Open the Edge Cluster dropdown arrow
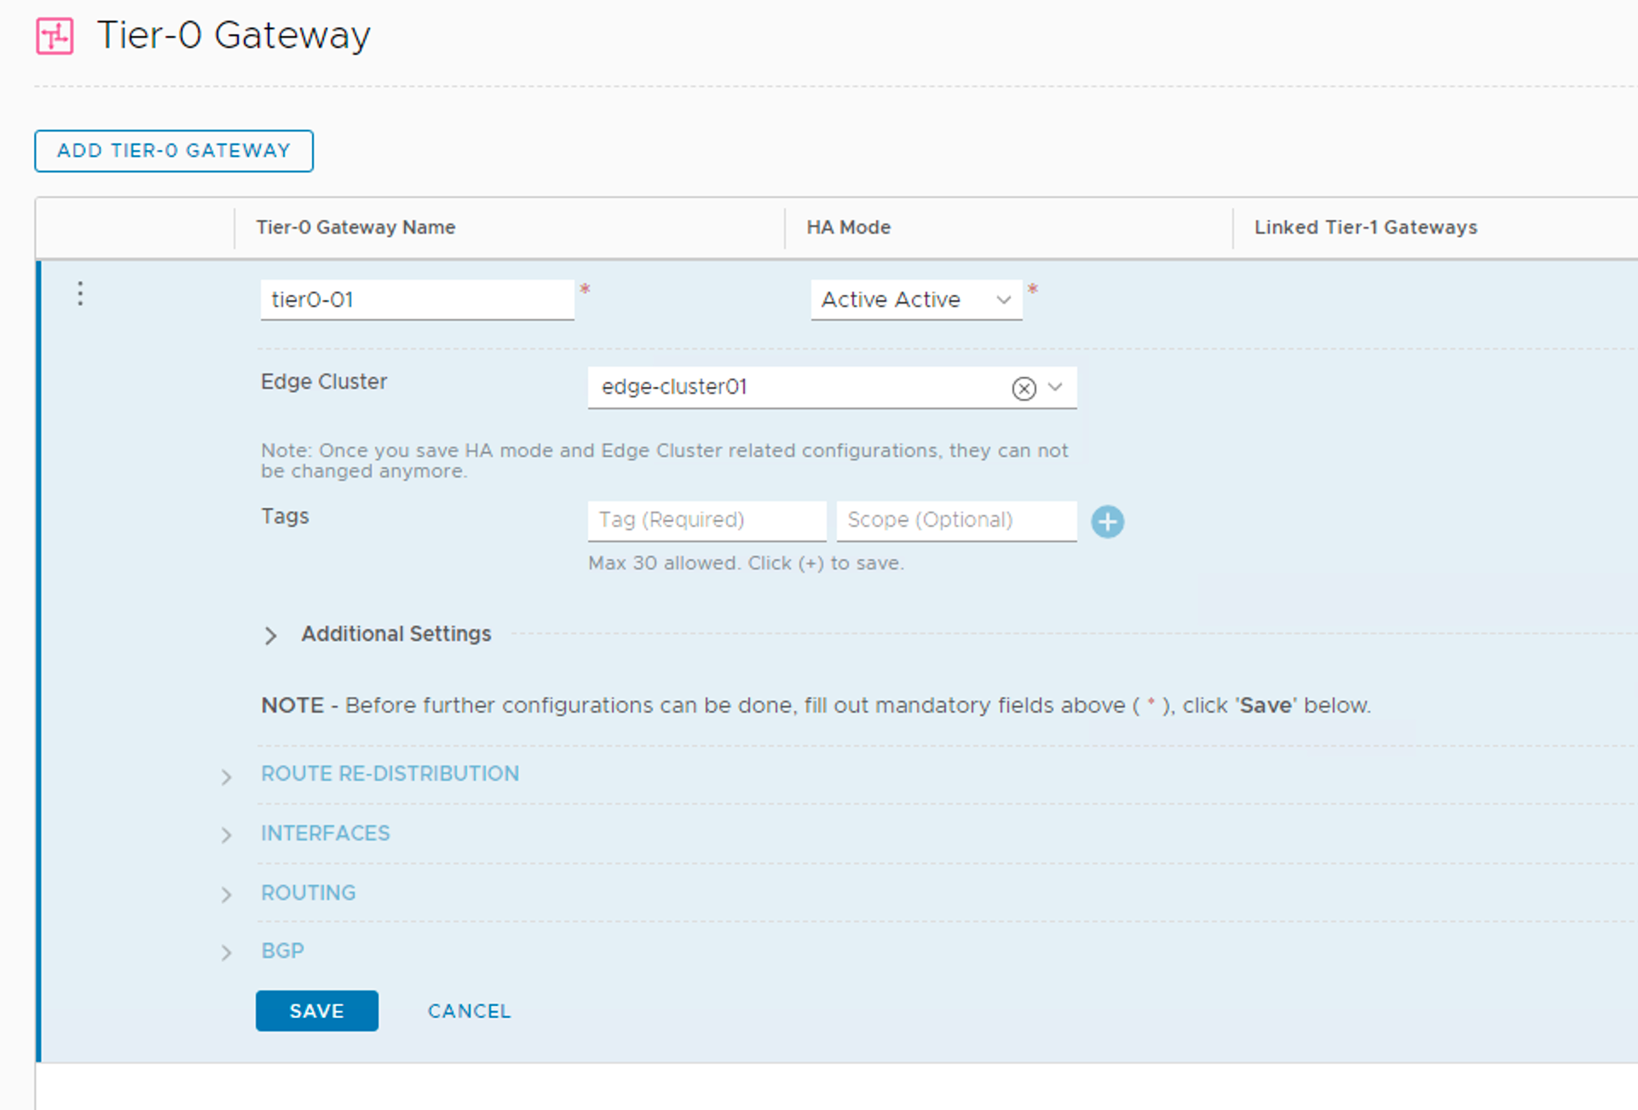 click(1055, 387)
